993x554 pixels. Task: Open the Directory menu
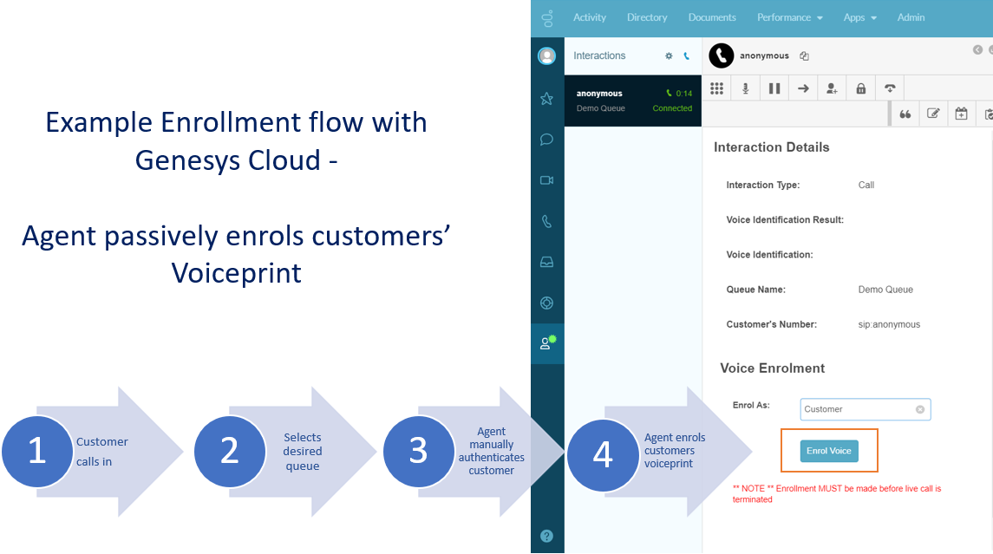pos(647,17)
